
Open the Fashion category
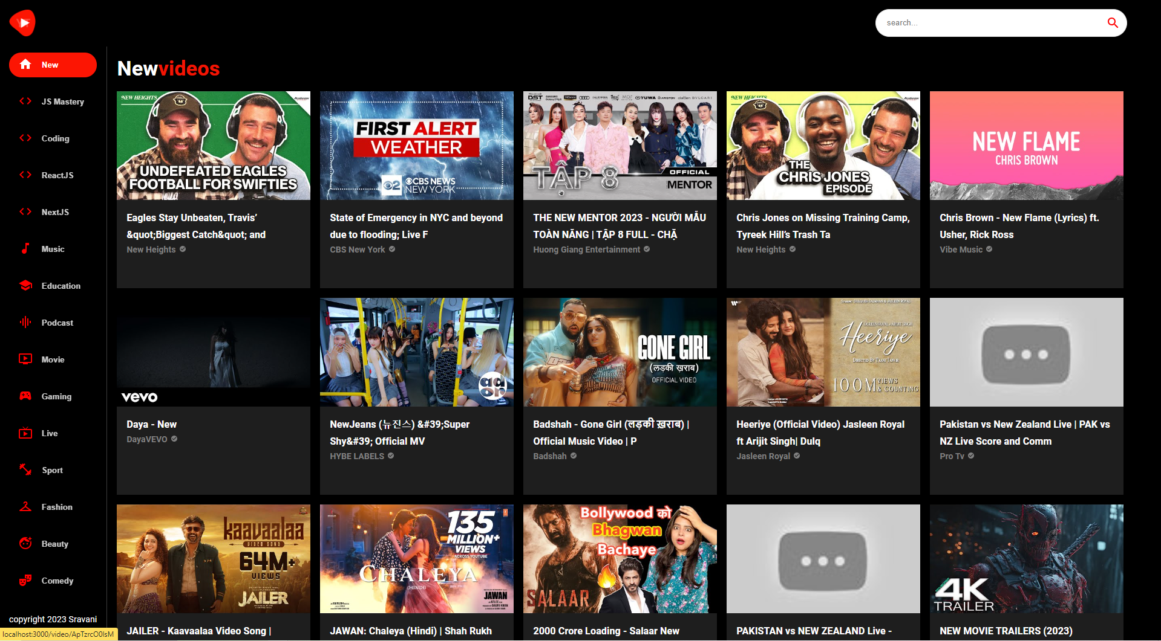pyautogui.click(x=53, y=507)
